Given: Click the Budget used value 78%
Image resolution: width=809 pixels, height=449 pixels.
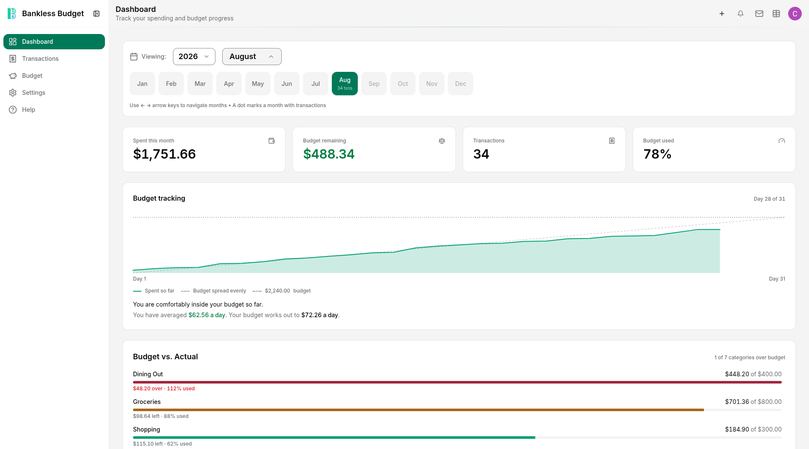Looking at the screenshot, I should tap(657, 154).
